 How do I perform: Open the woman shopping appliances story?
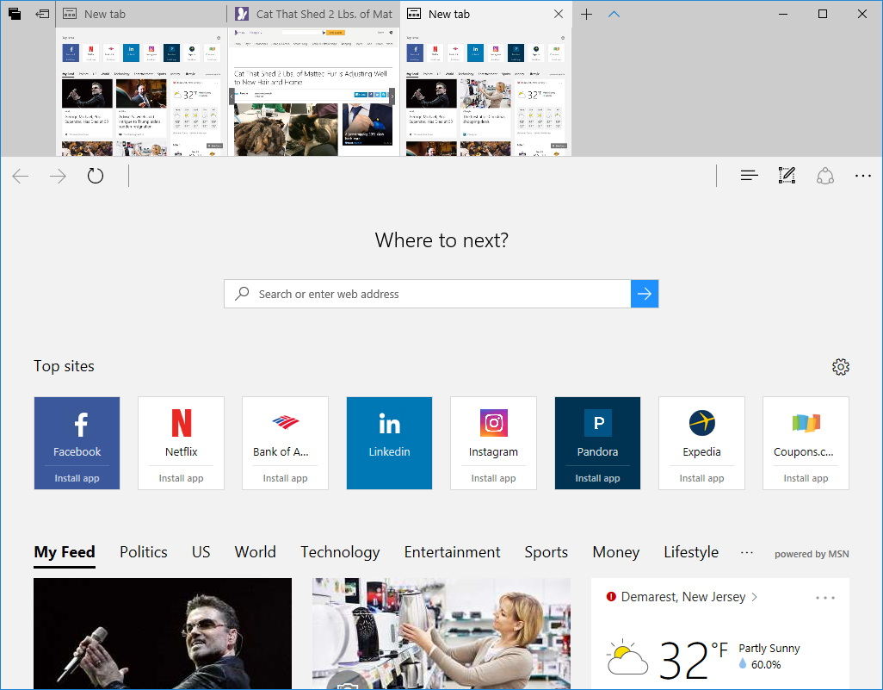pos(441,633)
